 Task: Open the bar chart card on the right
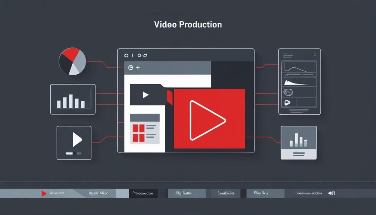(298, 142)
